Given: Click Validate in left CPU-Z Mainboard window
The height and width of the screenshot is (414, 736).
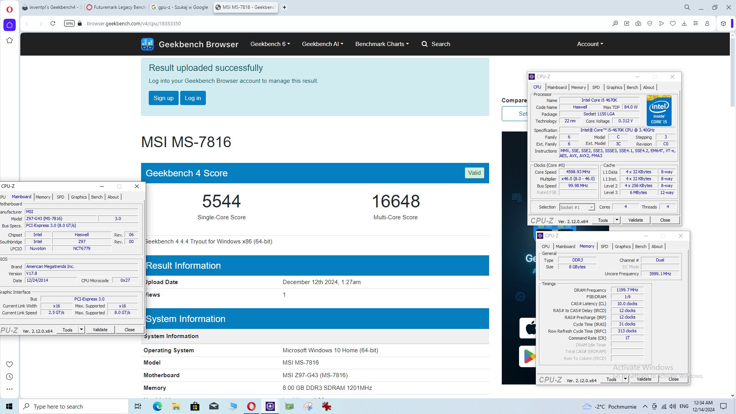Looking at the screenshot, I should point(100,330).
